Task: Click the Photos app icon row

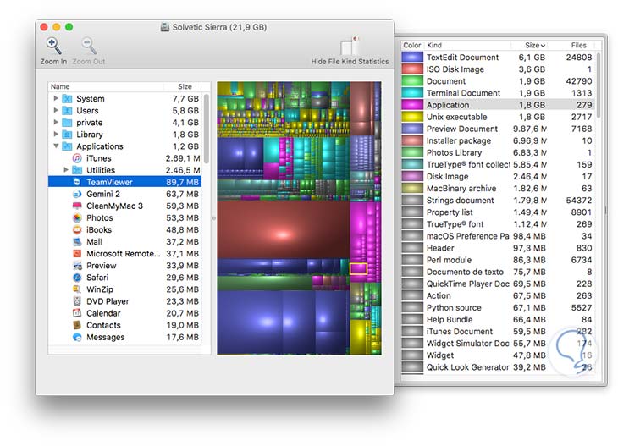Action: coord(77,217)
